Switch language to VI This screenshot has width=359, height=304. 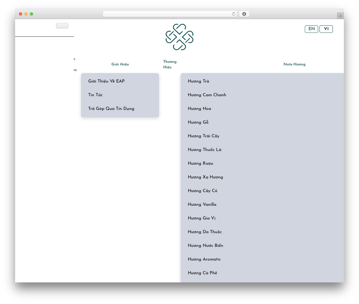[x=326, y=29]
